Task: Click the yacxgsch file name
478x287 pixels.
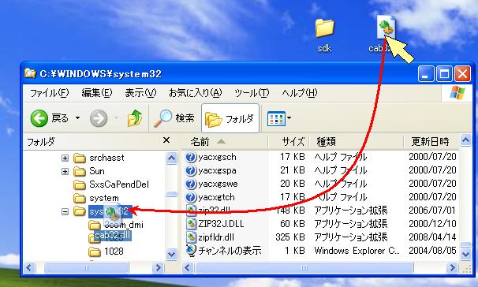Action: coord(217,157)
